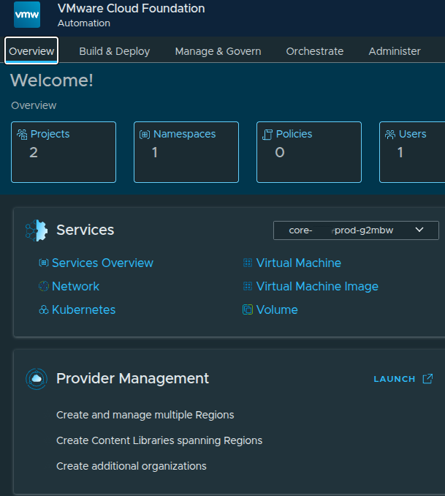Screen dimensions: 445x496
Task: Click the Projects card icon
Action: coord(22,134)
